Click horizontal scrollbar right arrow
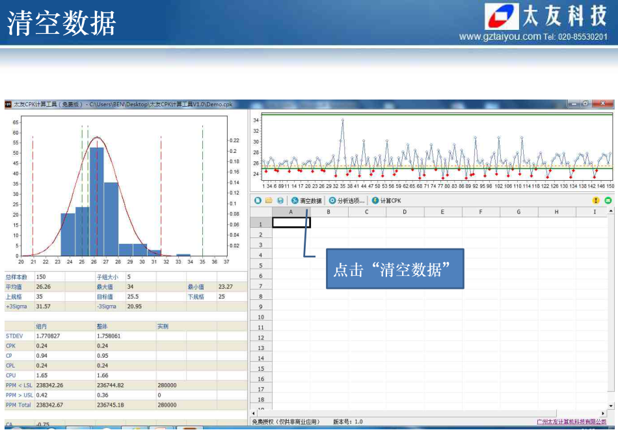Screen dimensions: 618x430 click(603, 414)
